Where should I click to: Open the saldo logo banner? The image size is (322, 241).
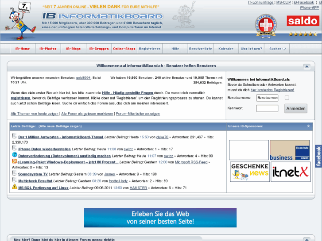(303, 21)
